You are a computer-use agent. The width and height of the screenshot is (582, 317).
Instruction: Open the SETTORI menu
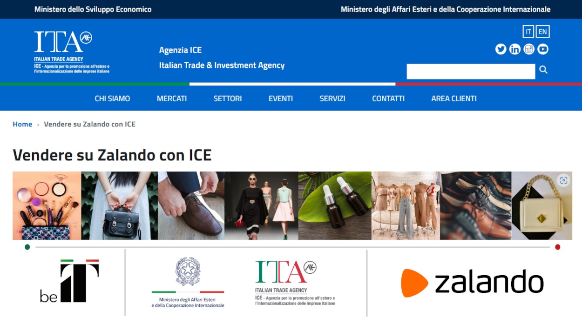(228, 99)
